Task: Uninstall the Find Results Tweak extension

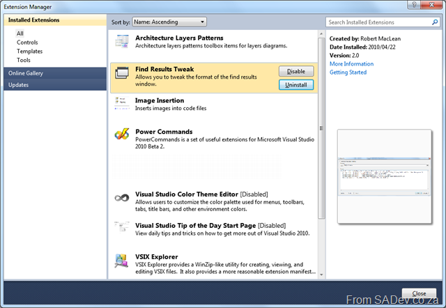Action: (x=296, y=84)
